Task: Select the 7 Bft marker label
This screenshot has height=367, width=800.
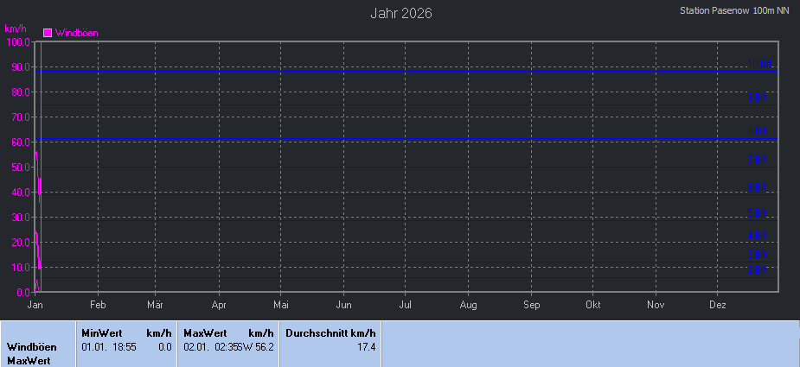Action: [758, 160]
